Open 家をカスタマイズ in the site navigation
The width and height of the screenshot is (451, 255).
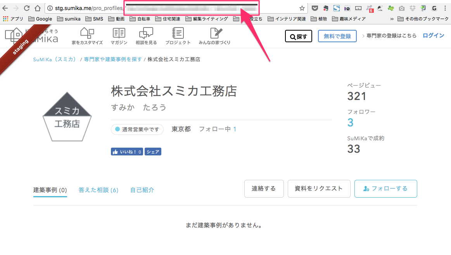pos(87,36)
